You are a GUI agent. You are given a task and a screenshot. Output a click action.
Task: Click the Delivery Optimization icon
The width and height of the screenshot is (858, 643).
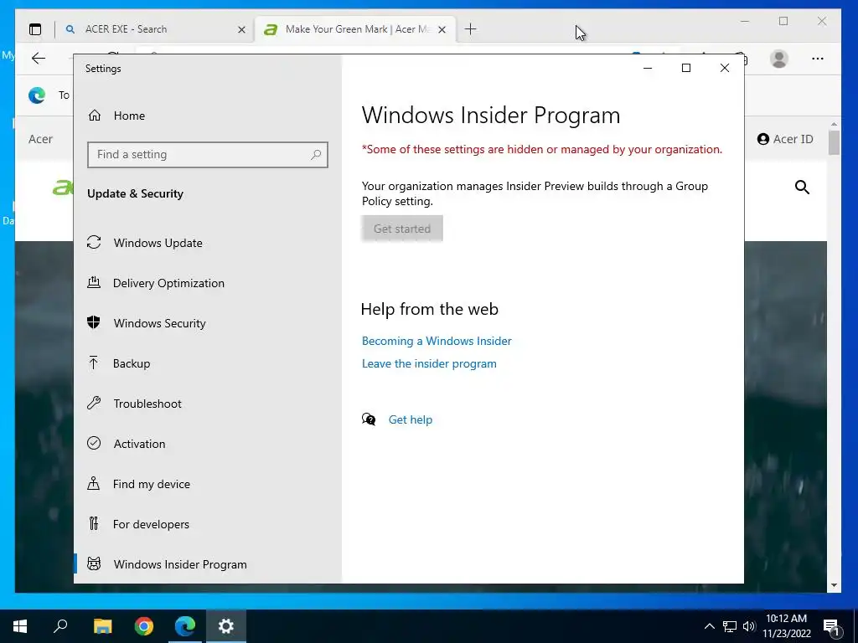click(x=94, y=283)
